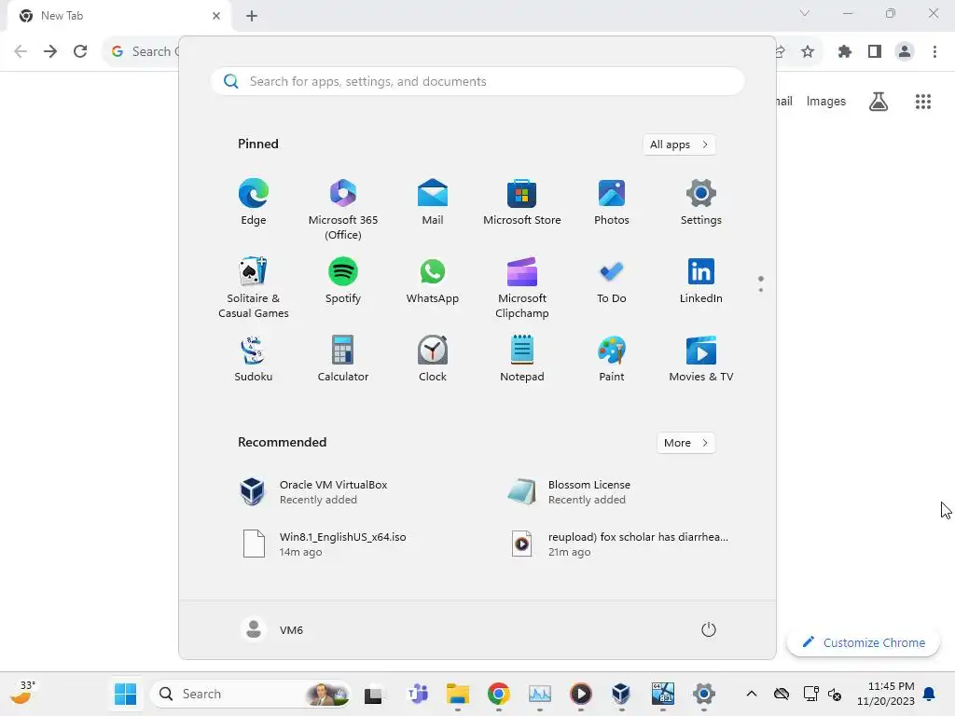The width and height of the screenshot is (955, 716).
Task: Launch the Photos app
Action: coord(612,202)
